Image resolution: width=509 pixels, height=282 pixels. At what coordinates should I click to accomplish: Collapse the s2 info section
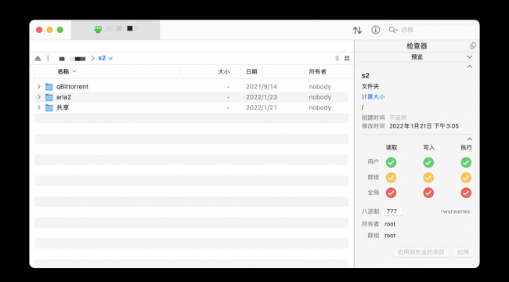tap(470, 67)
